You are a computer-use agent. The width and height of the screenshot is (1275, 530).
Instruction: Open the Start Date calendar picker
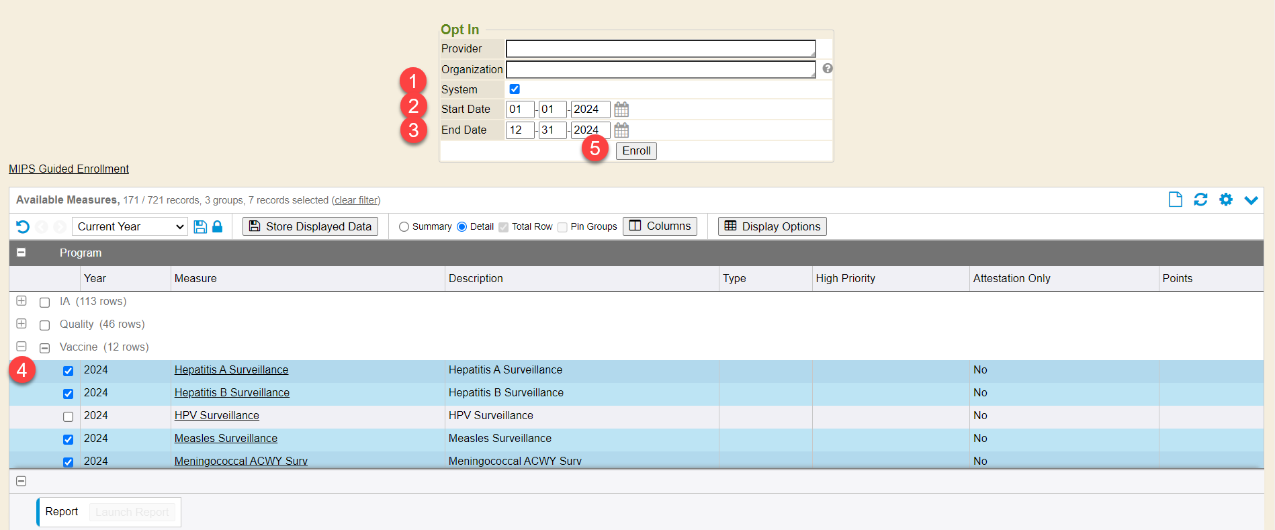click(621, 109)
